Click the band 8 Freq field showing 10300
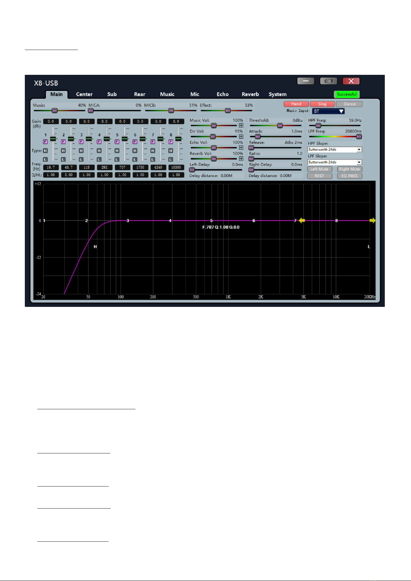This screenshot has width=411, height=581. point(176,167)
